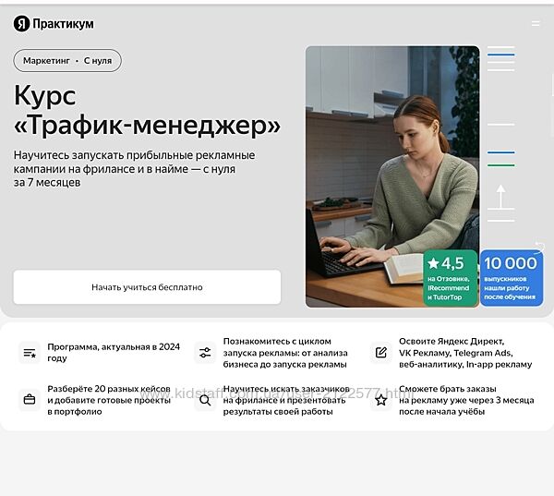Click the list-star icon beside 'Программа, актуальная в 2024'
Image resolution: width=554 pixels, height=496 pixels.
pyautogui.click(x=30, y=353)
